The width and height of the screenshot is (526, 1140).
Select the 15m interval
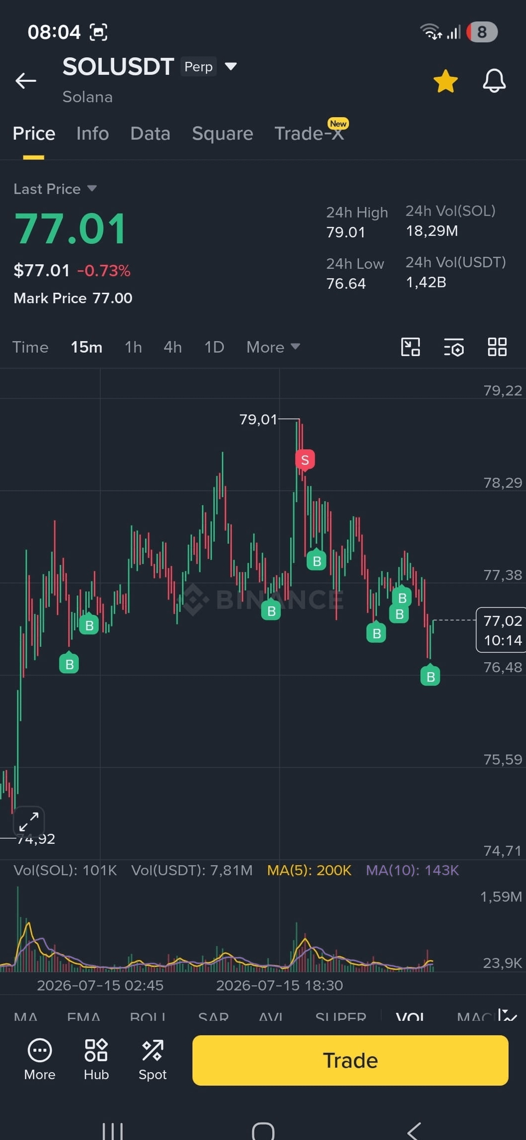point(87,347)
